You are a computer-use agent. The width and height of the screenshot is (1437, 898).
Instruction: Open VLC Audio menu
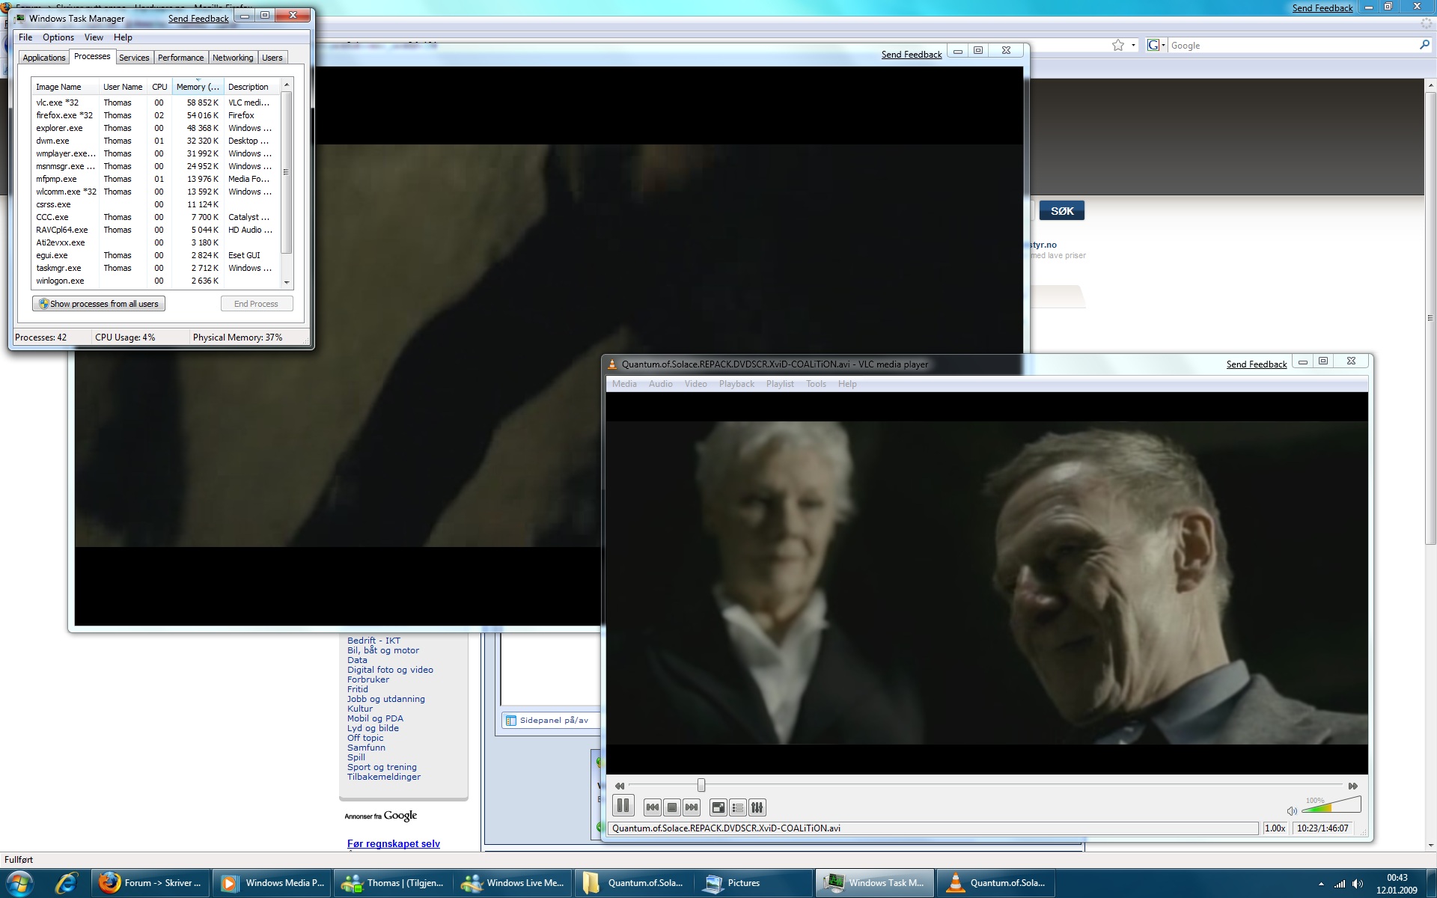[x=660, y=384]
